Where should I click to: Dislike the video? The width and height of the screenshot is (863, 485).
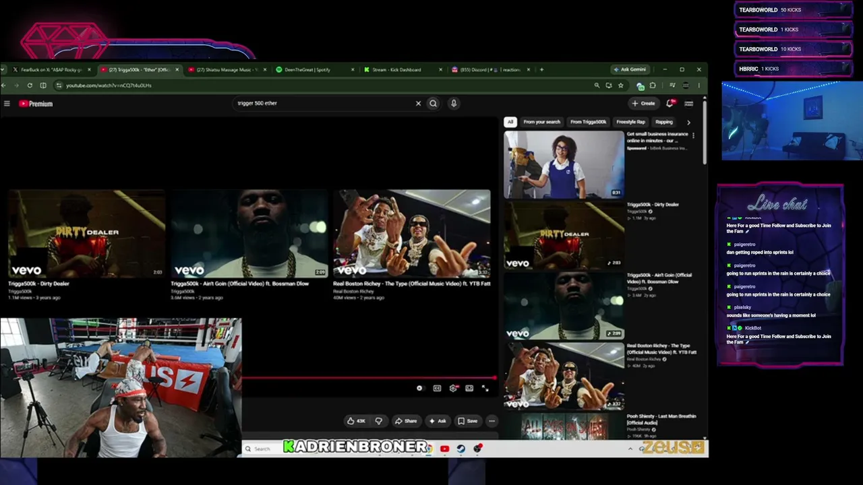(x=379, y=421)
